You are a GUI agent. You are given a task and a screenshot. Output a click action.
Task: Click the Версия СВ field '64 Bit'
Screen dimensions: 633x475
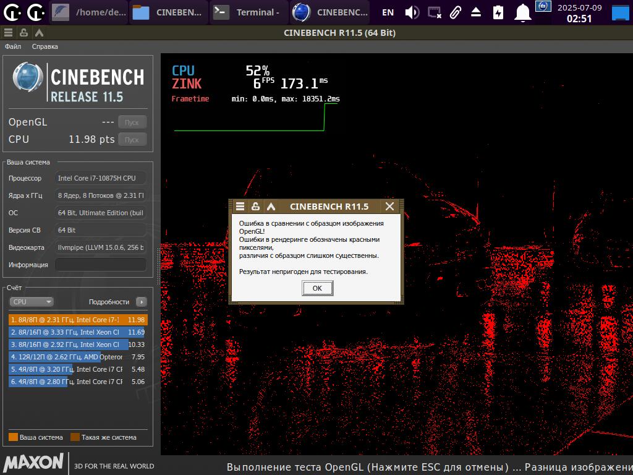pyautogui.click(x=101, y=230)
